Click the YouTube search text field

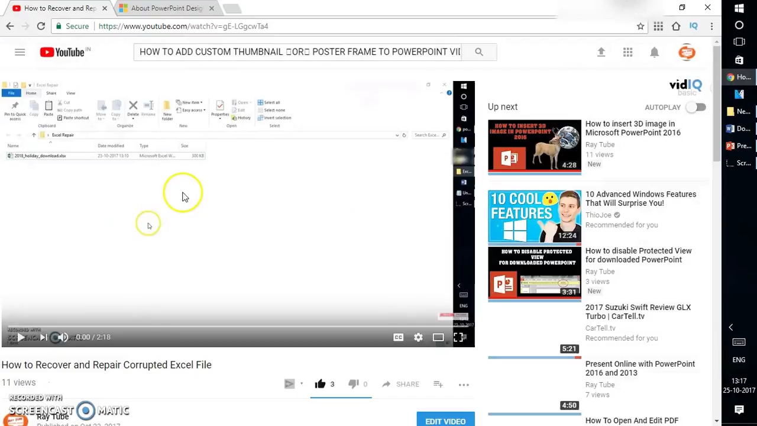297,52
